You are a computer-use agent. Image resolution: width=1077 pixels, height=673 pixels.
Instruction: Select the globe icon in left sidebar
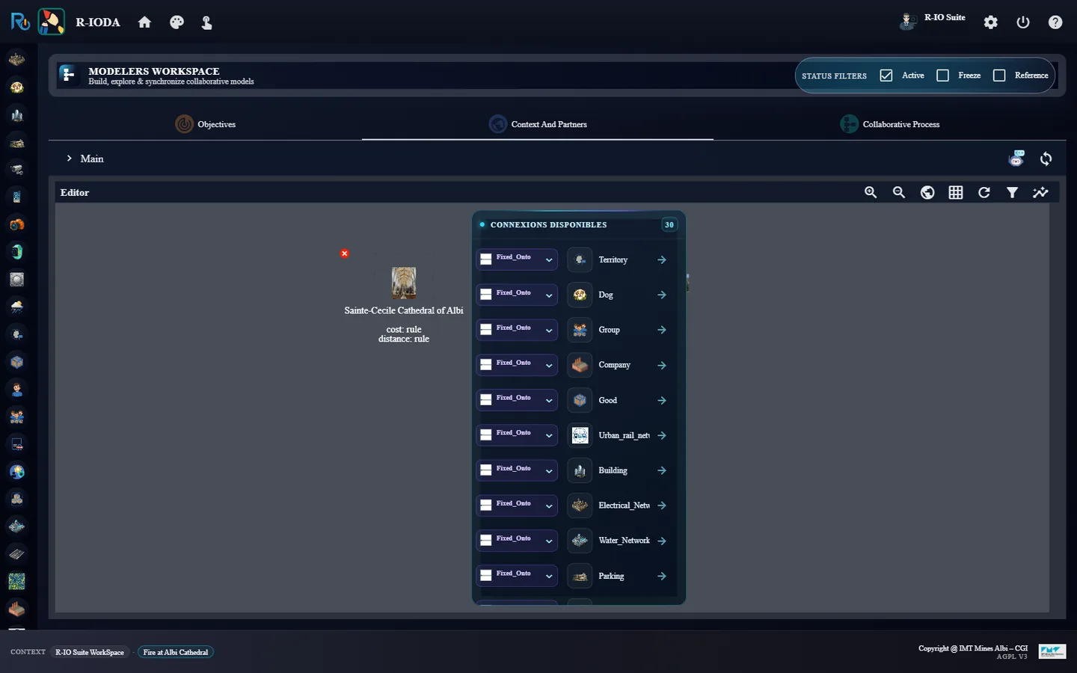(16, 471)
